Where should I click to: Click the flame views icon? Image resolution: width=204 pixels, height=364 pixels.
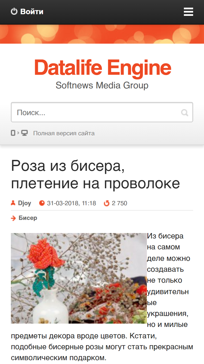coord(107,203)
